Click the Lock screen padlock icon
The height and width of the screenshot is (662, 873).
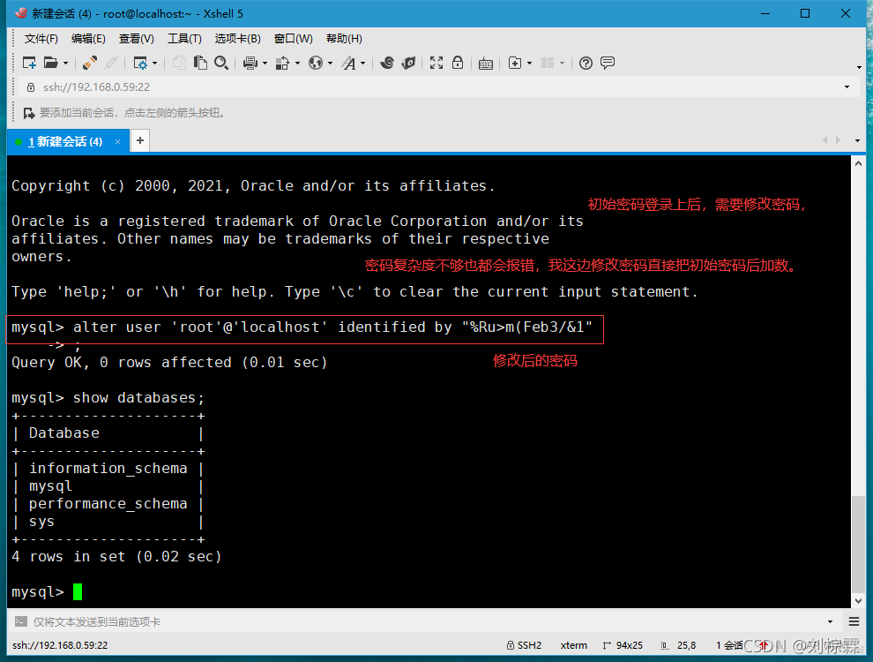[x=458, y=63]
